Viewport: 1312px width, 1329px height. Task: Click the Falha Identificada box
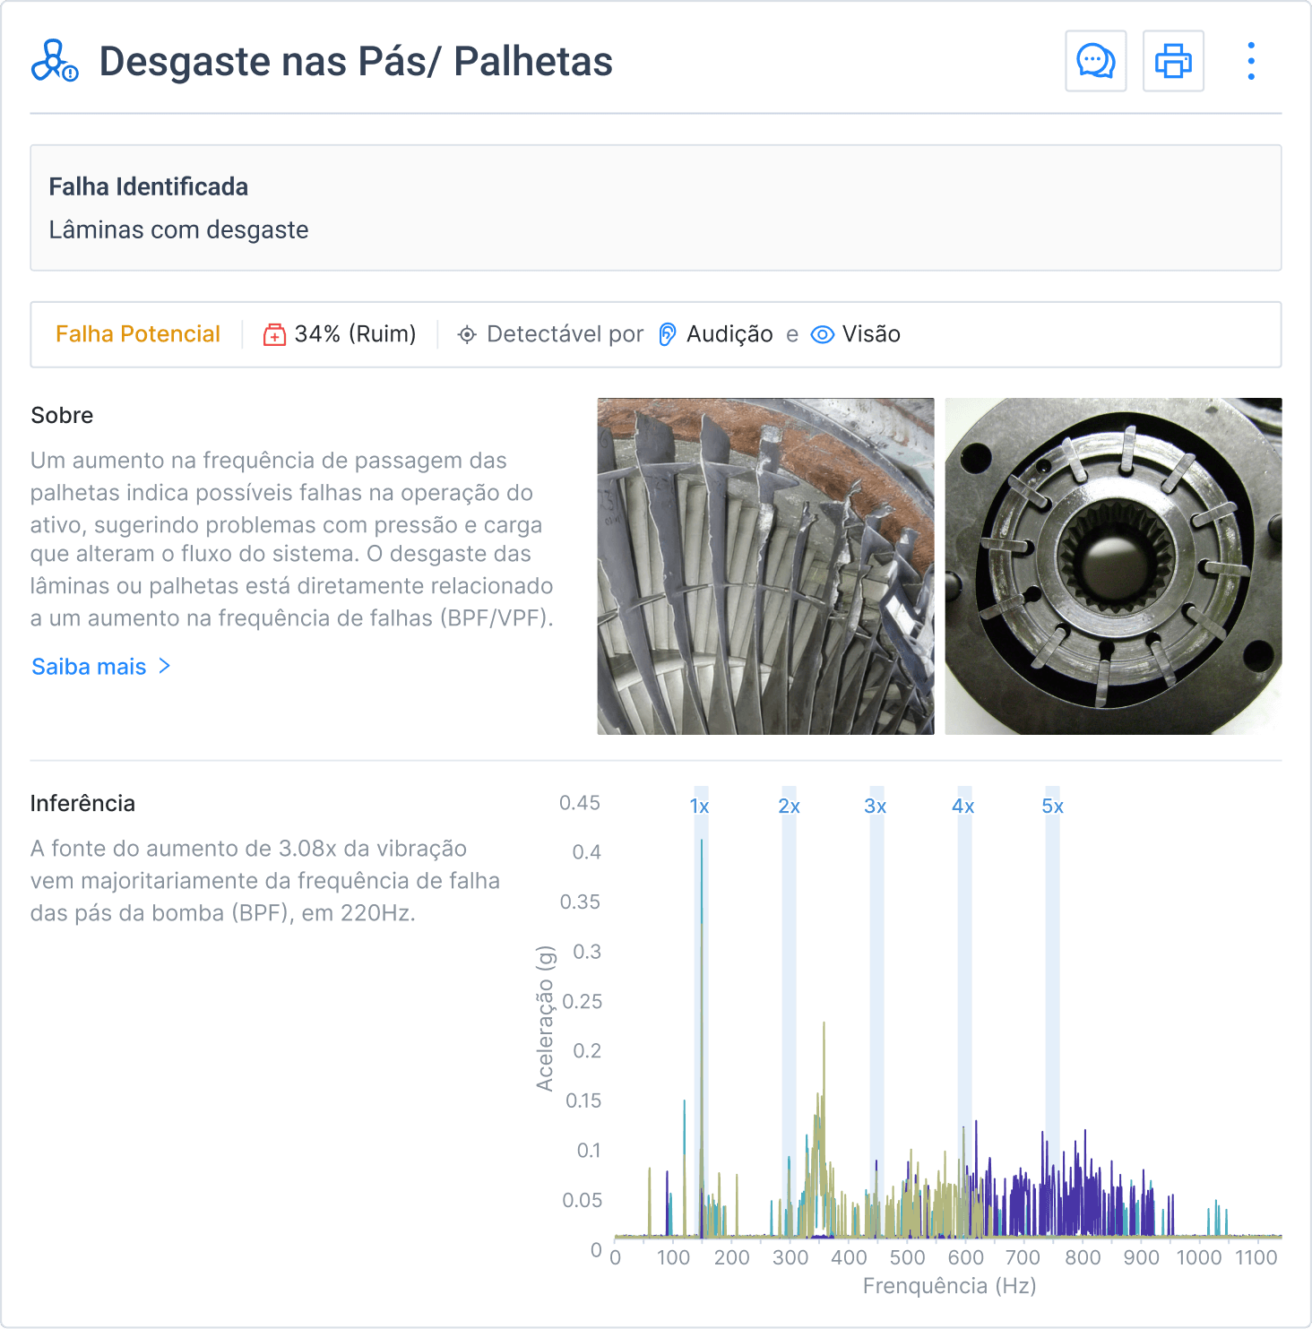tap(655, 208)
